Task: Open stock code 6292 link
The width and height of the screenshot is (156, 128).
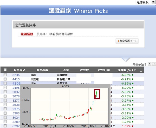Action: 16,126
